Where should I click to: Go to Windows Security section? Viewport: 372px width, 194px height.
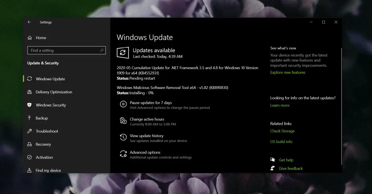pos(51,105)
